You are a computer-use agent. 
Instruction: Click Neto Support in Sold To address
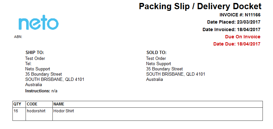[x=158, y=64]
